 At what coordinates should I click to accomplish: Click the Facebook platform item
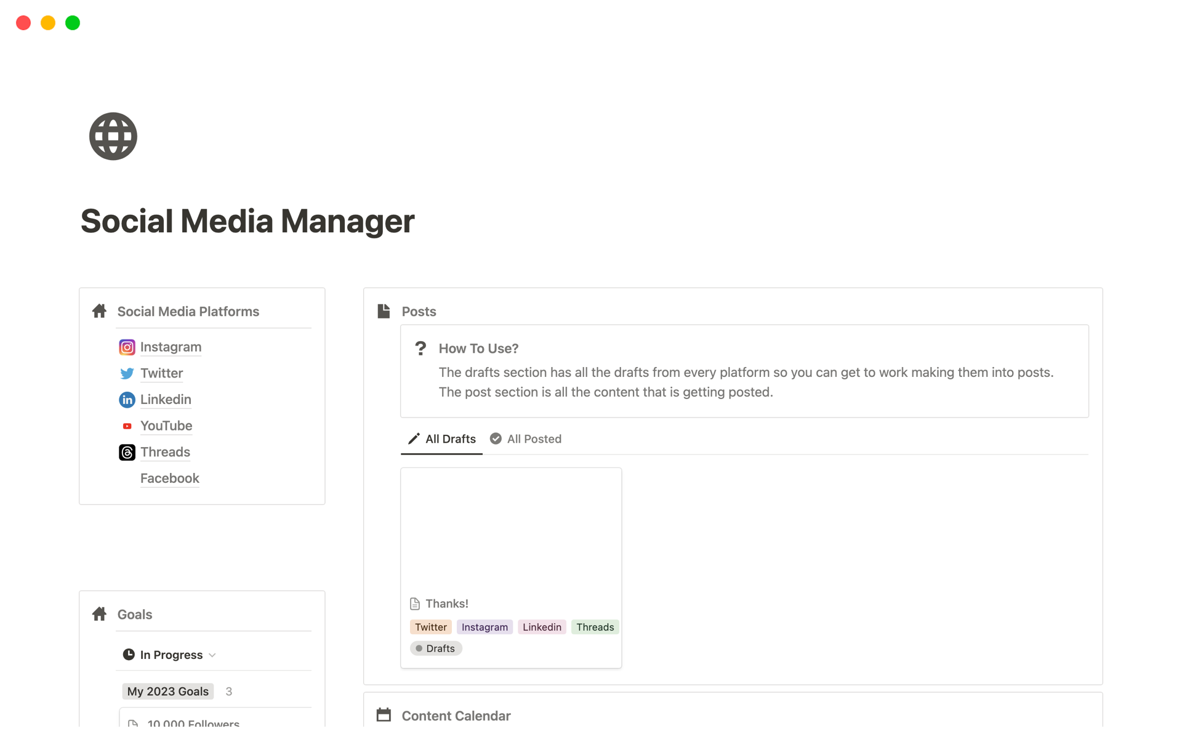tap(169, 478)
